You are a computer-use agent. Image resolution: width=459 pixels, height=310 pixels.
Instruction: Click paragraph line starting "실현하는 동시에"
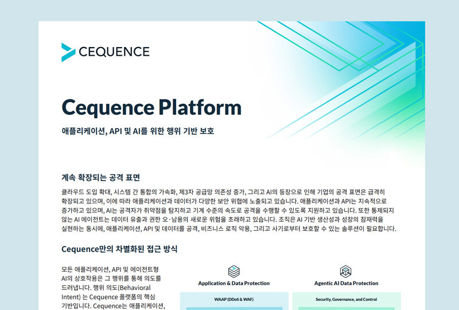point(228,228)
